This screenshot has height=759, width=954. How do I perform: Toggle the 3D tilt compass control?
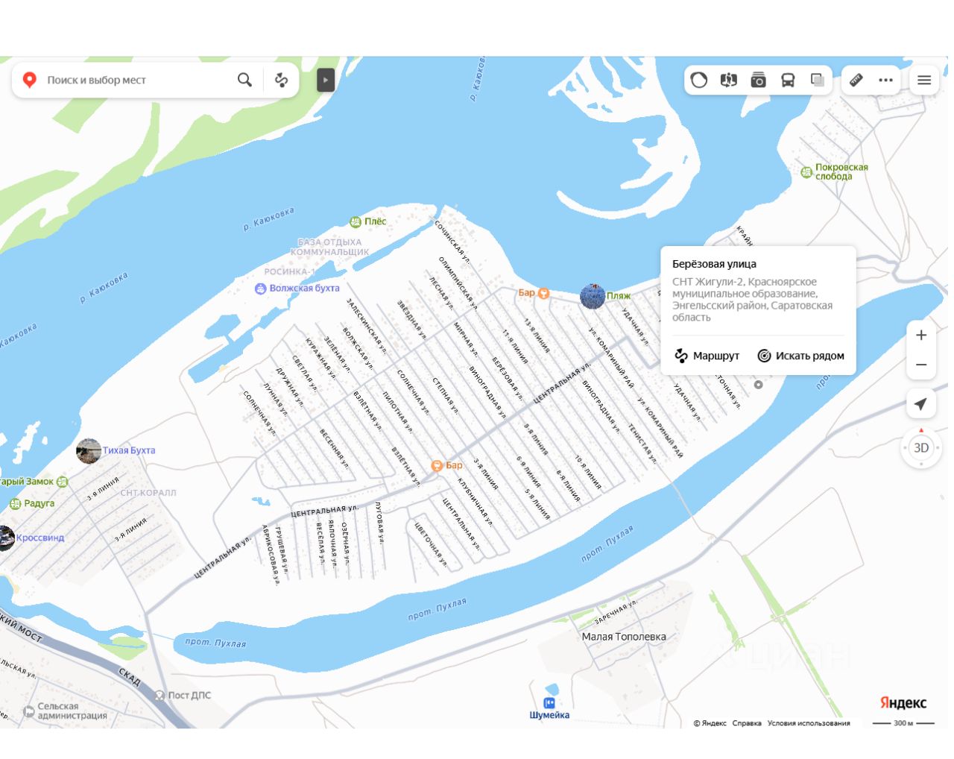(x=921, y=447)
